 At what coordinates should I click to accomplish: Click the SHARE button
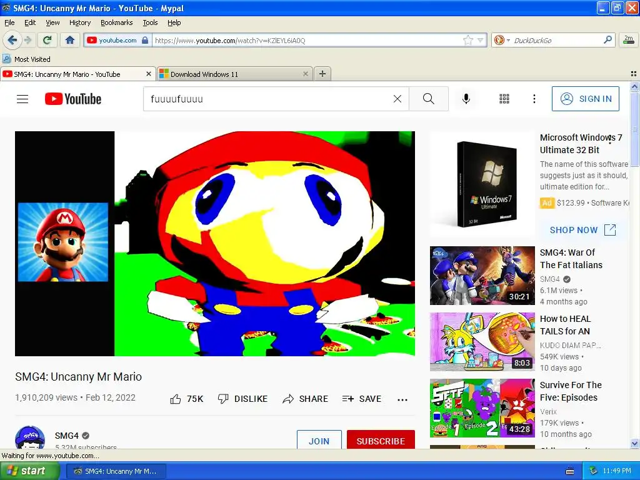click(305, 399)
